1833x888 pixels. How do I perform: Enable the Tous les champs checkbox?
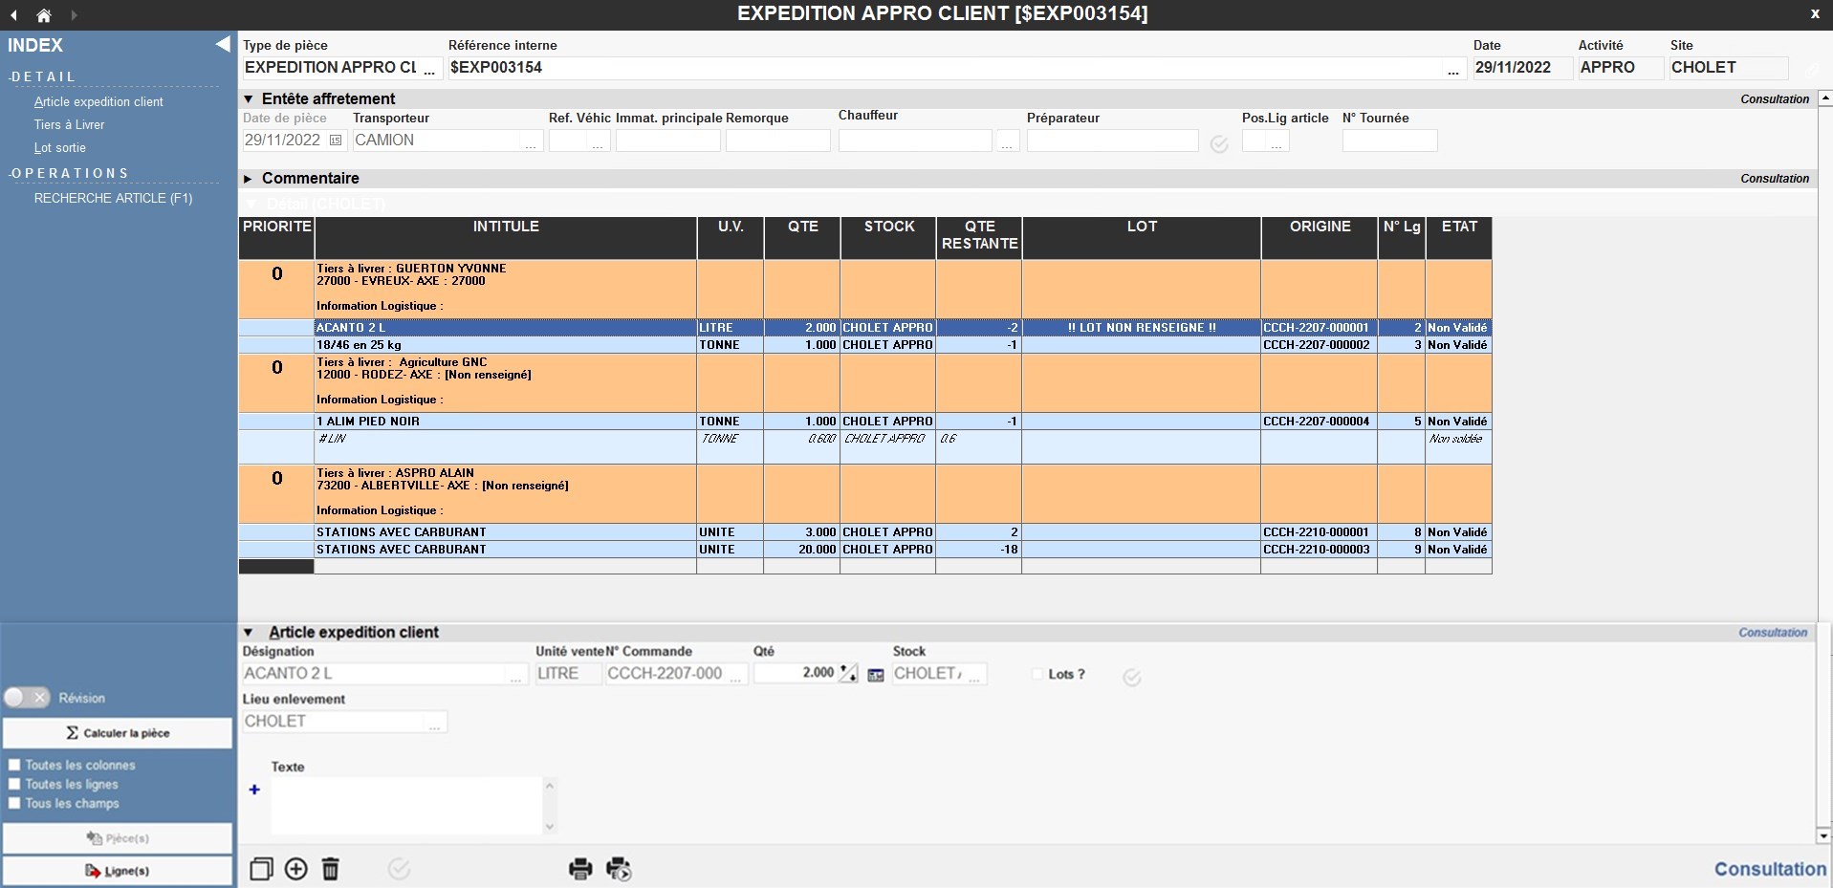point(14,803)
